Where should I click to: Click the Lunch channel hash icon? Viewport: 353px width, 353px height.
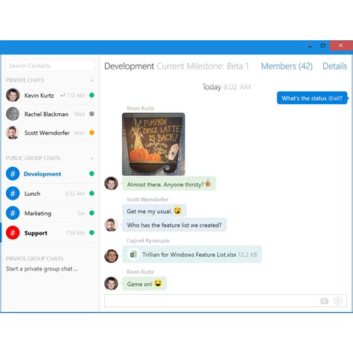click(x=13, y=193)
